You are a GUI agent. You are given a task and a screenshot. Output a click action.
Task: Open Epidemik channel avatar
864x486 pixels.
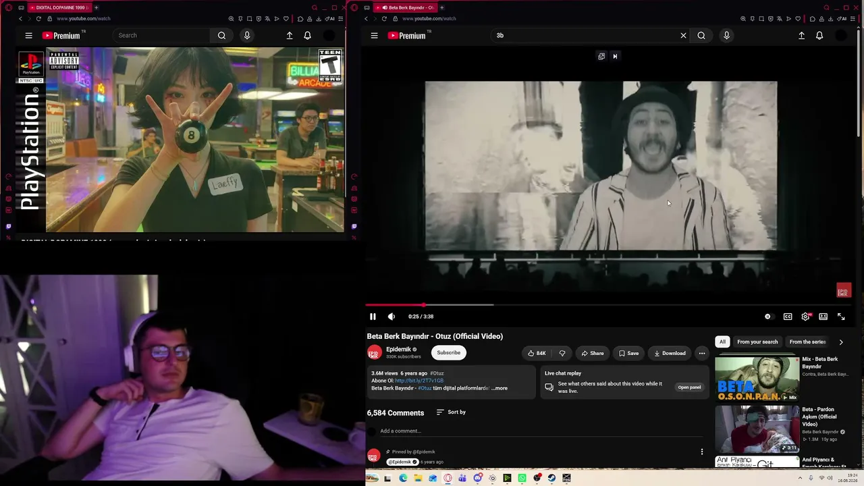tap(374, 352)
